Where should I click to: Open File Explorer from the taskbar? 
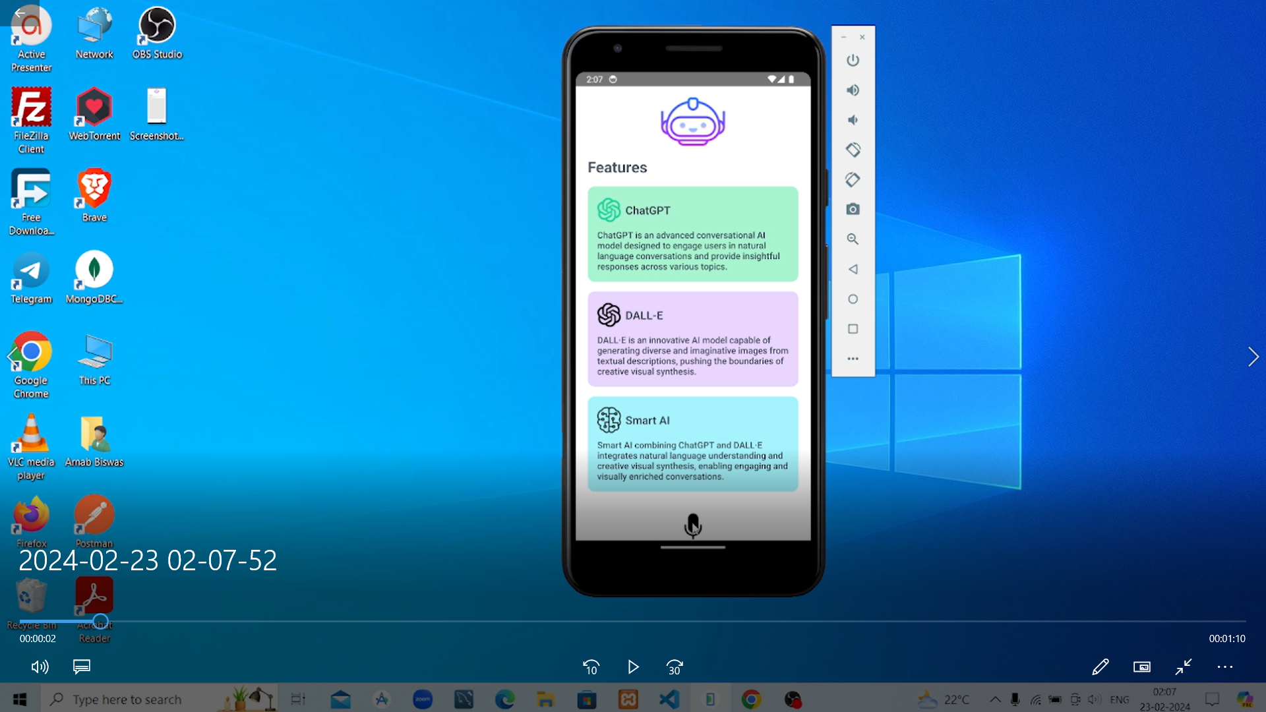(x=545, y=699)
